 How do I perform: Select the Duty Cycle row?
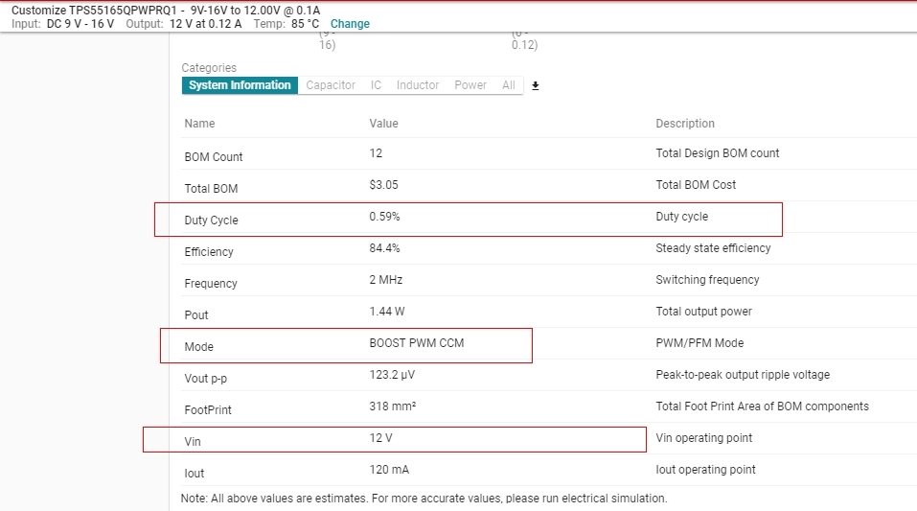[x=211, y=221]
